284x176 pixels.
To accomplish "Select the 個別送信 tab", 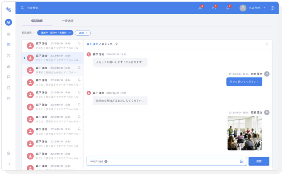I will click(x=37, y=21).
